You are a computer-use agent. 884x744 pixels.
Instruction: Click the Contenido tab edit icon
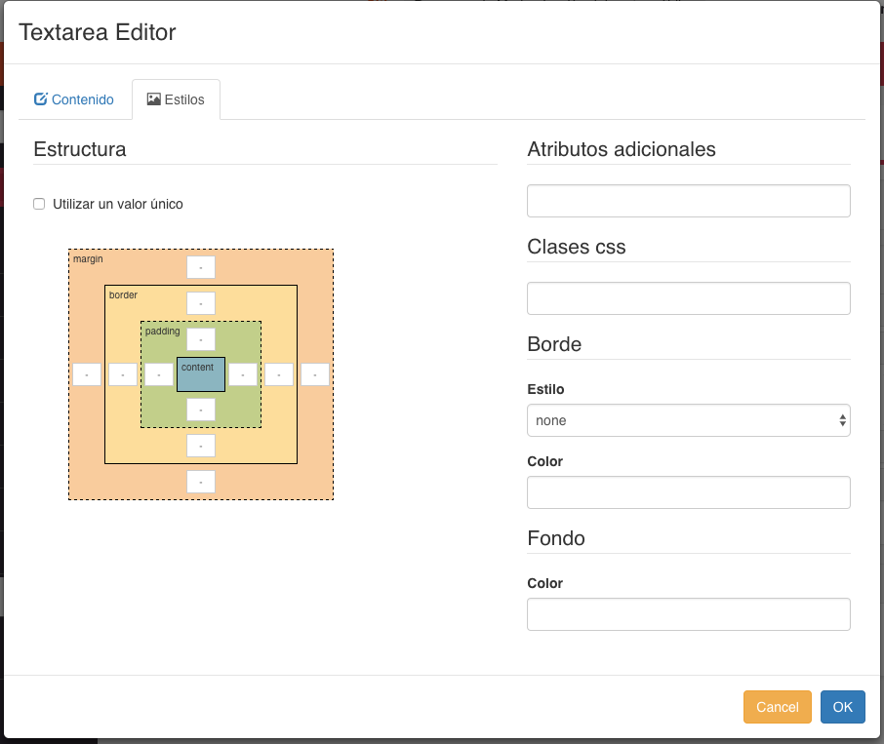[41, 99]
